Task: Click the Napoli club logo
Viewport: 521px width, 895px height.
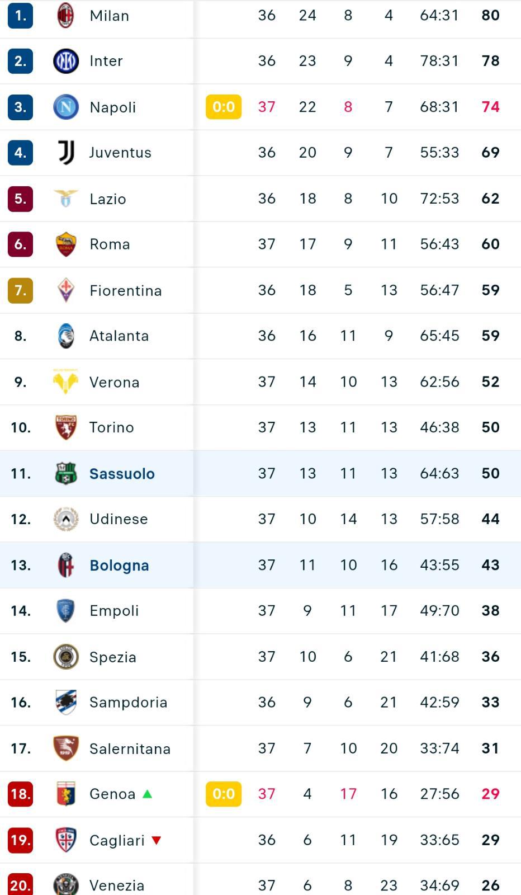Action: pos(66,107)
